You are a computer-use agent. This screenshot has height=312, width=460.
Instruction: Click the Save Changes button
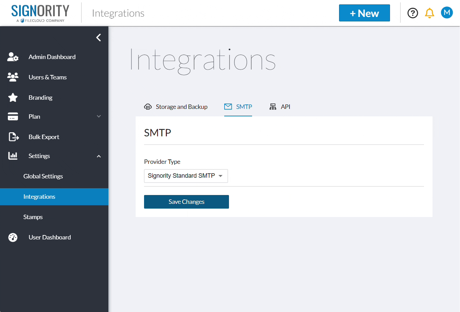(x=187, y=202)
